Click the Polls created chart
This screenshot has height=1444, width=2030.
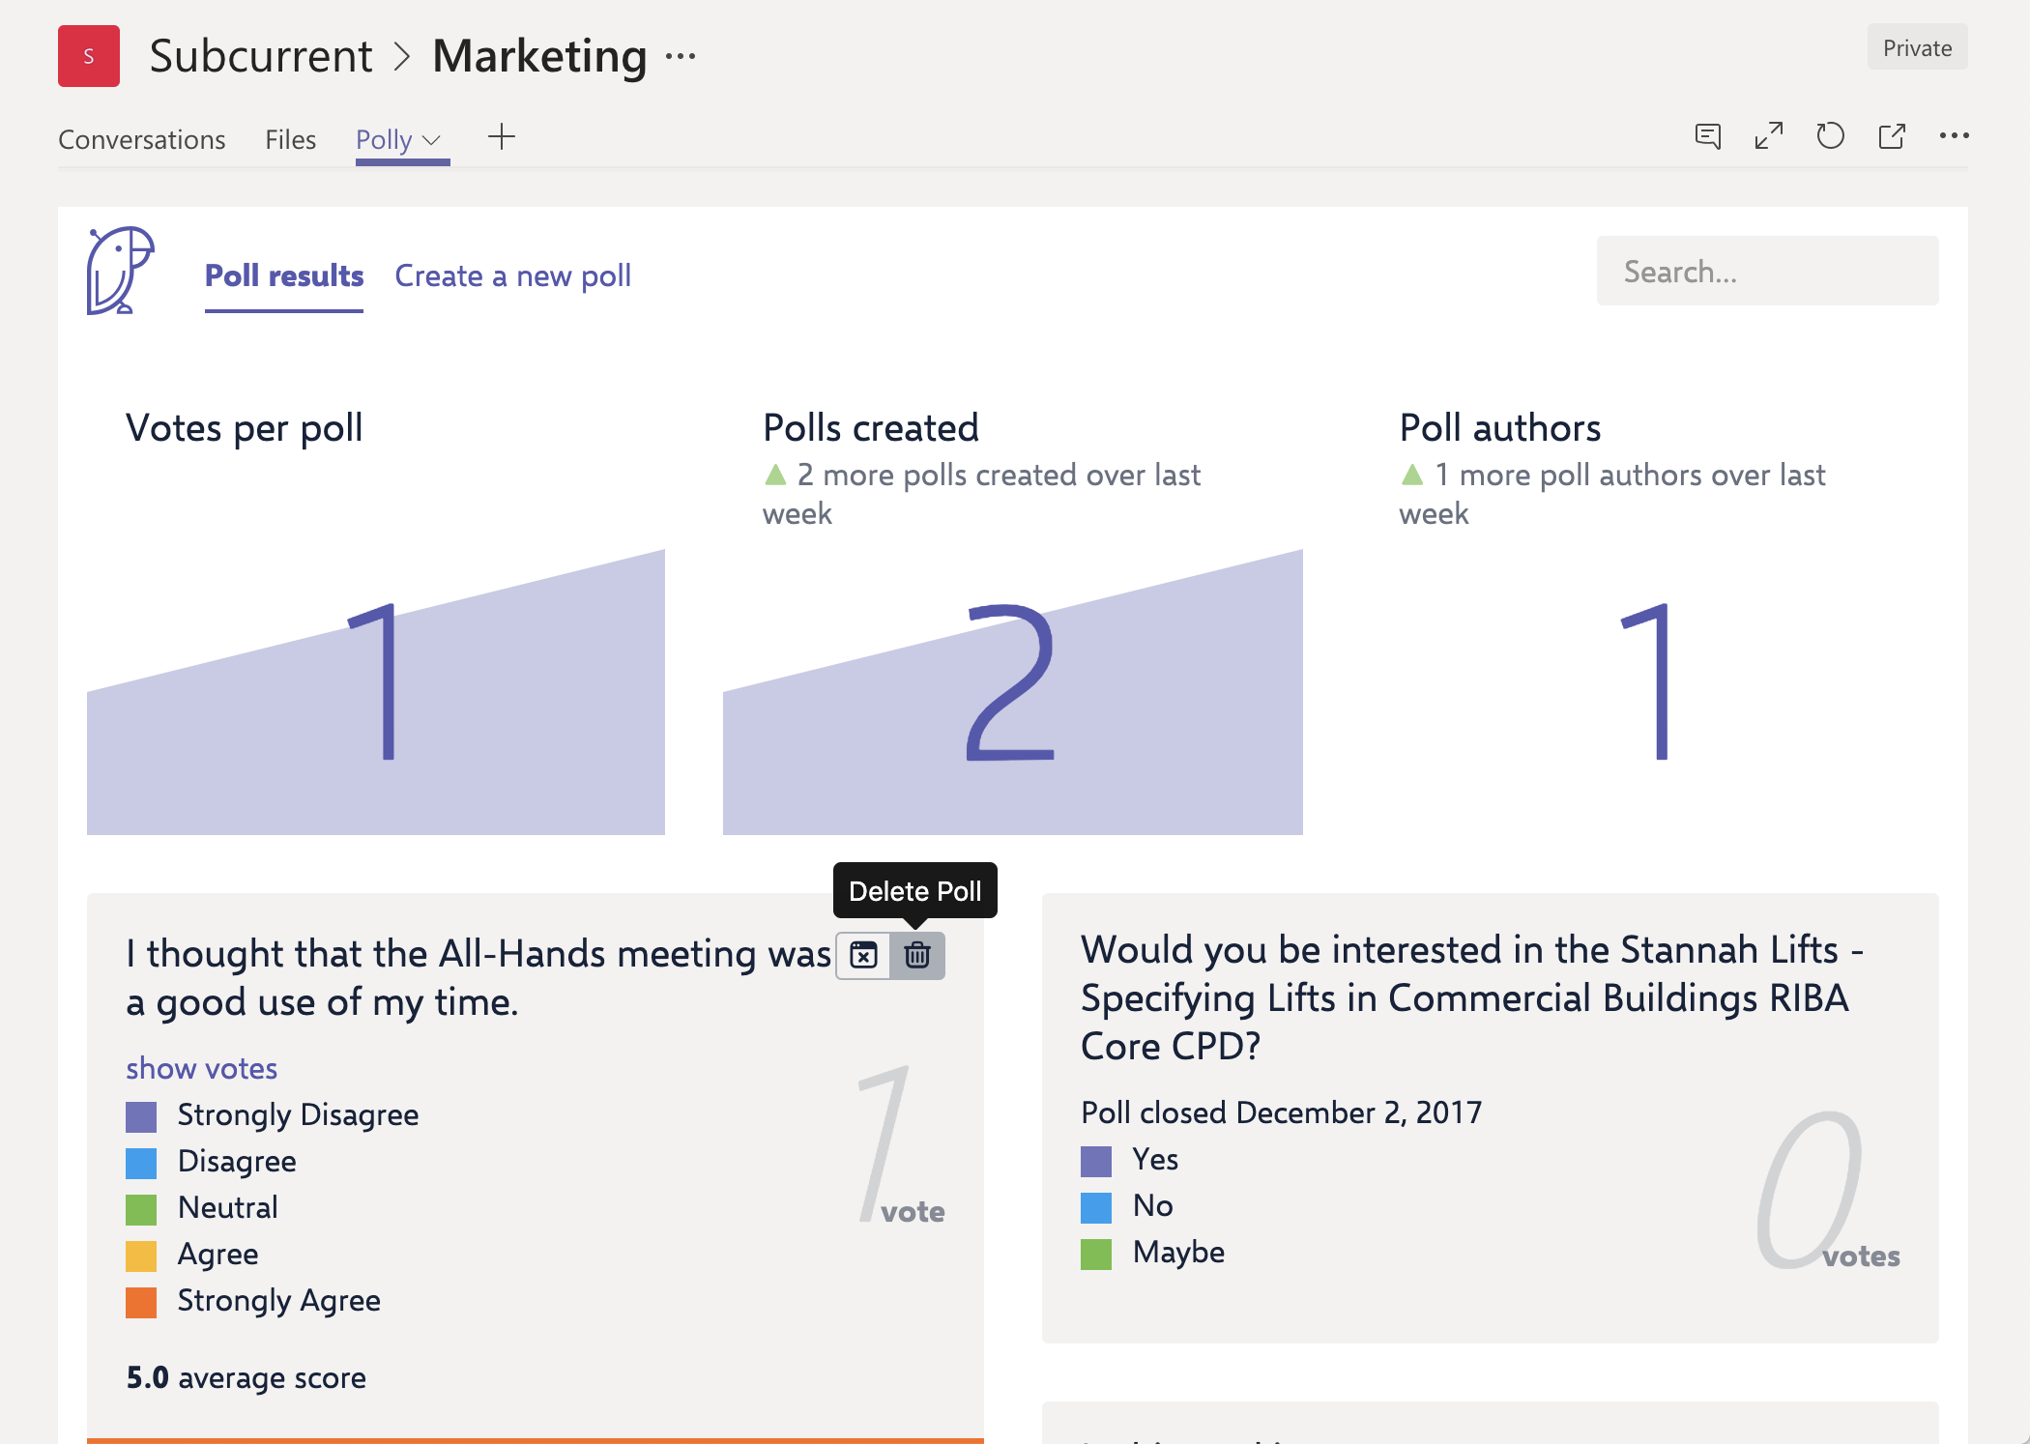tap(1013, 692)
